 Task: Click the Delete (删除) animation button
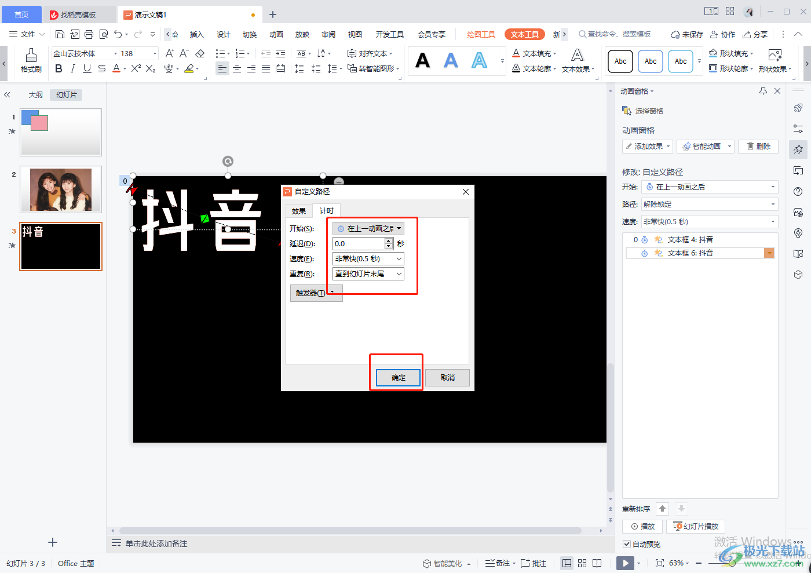(x=758, y=147)
